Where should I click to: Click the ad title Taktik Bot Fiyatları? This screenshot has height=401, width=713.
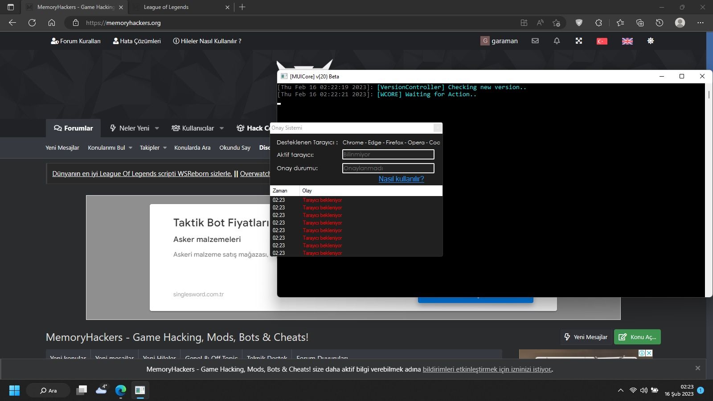221,223
